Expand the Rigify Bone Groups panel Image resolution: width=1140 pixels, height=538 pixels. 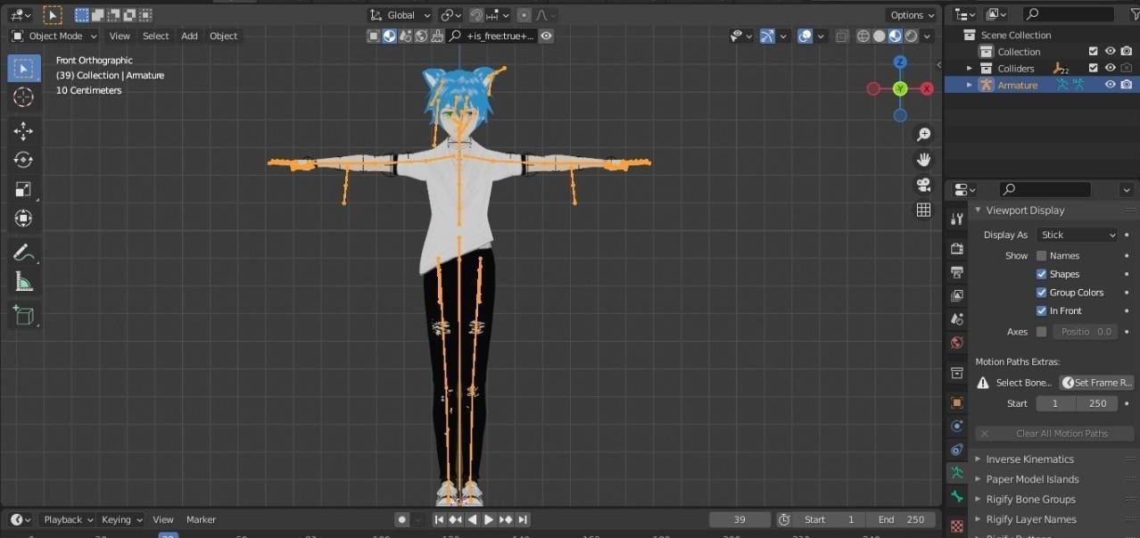[x=978, y=499]
